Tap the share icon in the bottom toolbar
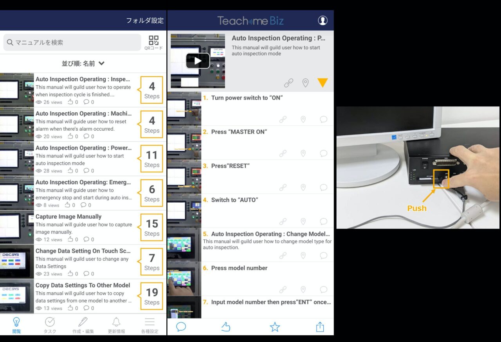 tap(320, 326)
